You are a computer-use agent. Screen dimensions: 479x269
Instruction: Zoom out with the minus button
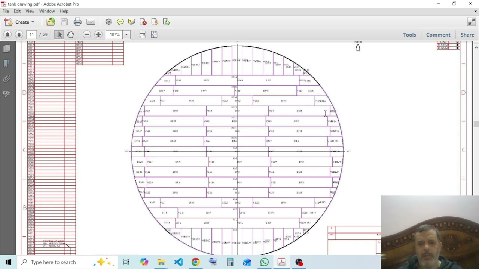(x=86, y=35)
